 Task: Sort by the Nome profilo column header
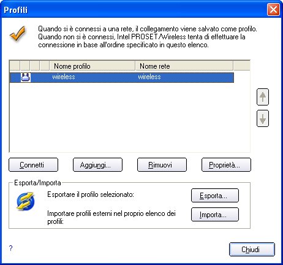click(92, 66)
